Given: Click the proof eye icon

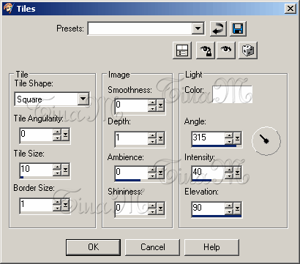Looking at the screenshot, I should tap(226, 50).
